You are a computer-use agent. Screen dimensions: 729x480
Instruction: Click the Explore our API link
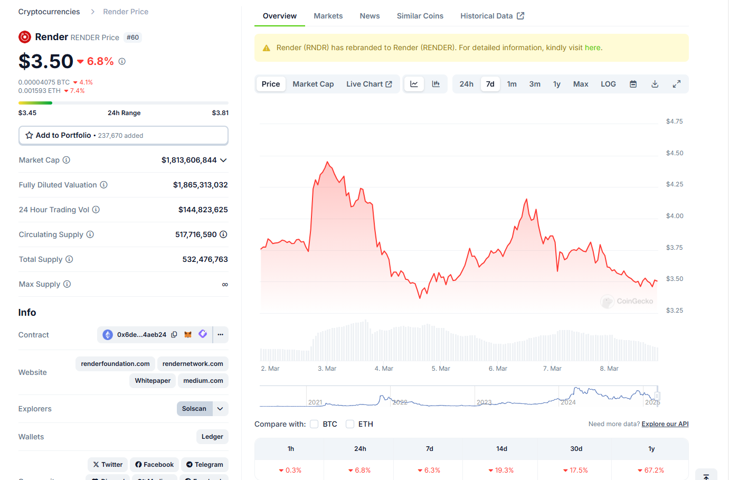tap(665, 424)
